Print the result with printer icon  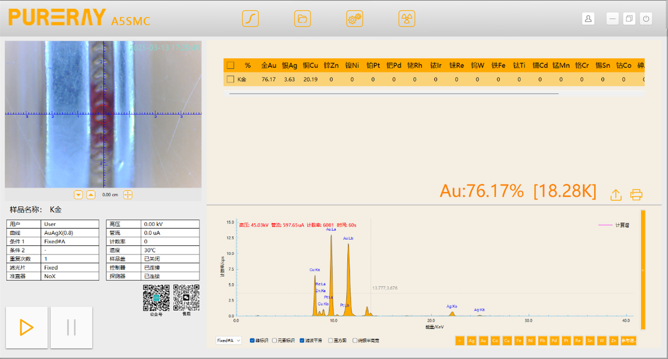pyautogui.click(x=636, y=195)
